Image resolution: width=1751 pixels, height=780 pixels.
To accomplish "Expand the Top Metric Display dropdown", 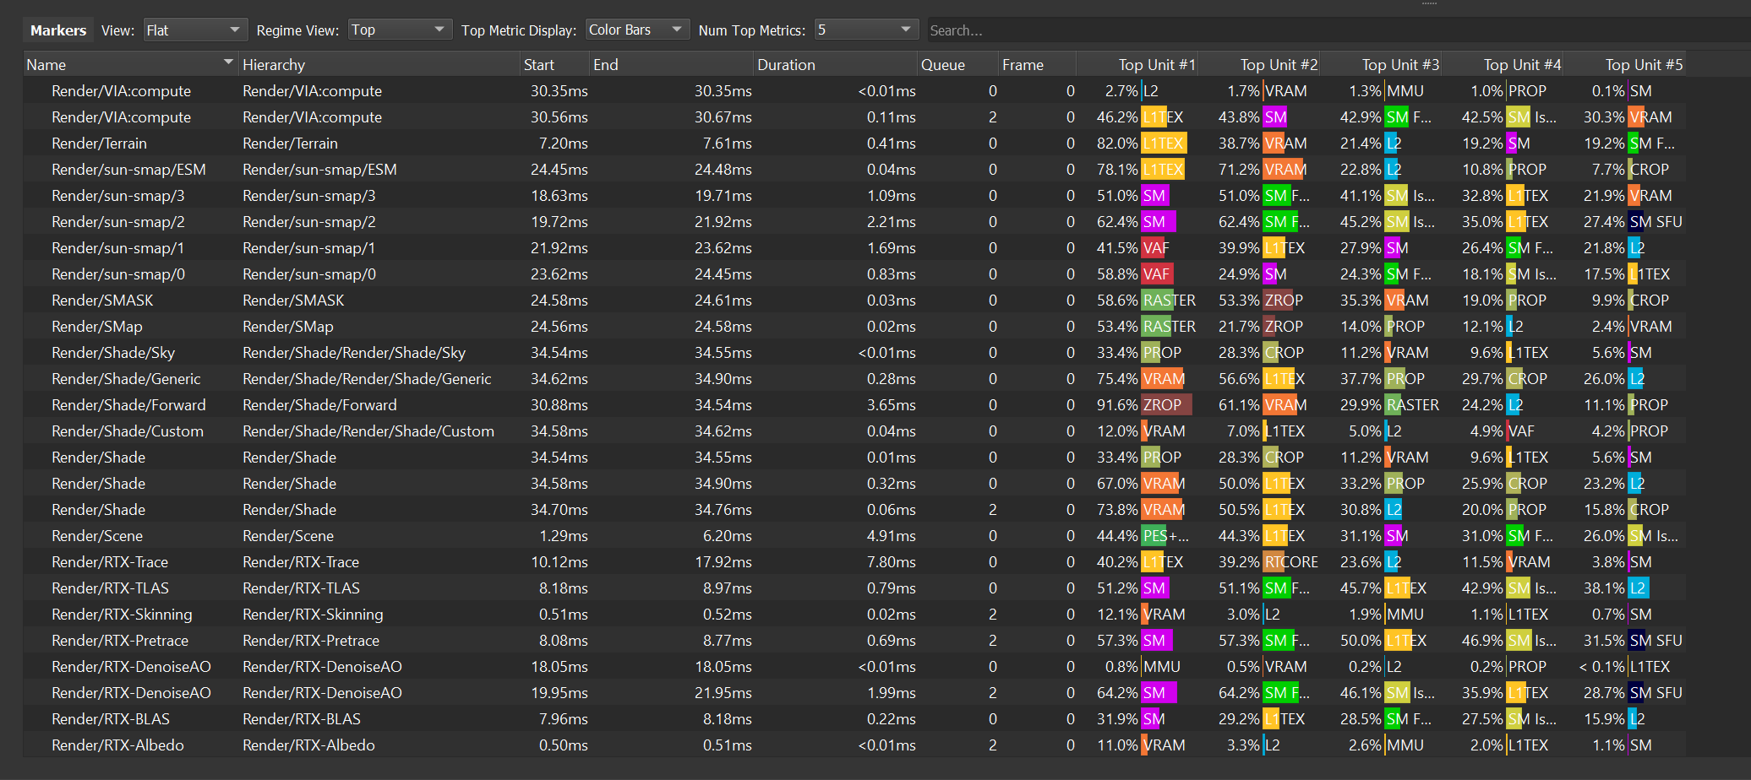I will 637,30.
